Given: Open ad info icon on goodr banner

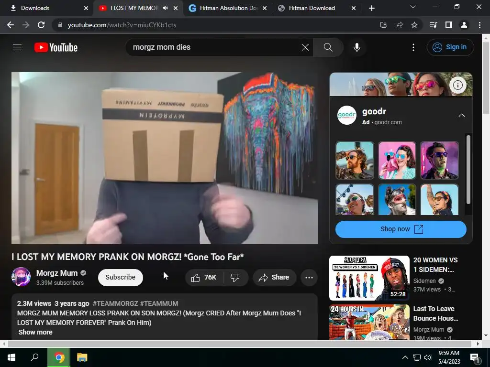Looking at the screenshot, I should pos(457,85).
